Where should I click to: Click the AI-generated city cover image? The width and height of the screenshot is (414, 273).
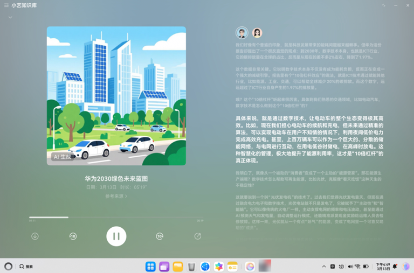click(116, 96)
